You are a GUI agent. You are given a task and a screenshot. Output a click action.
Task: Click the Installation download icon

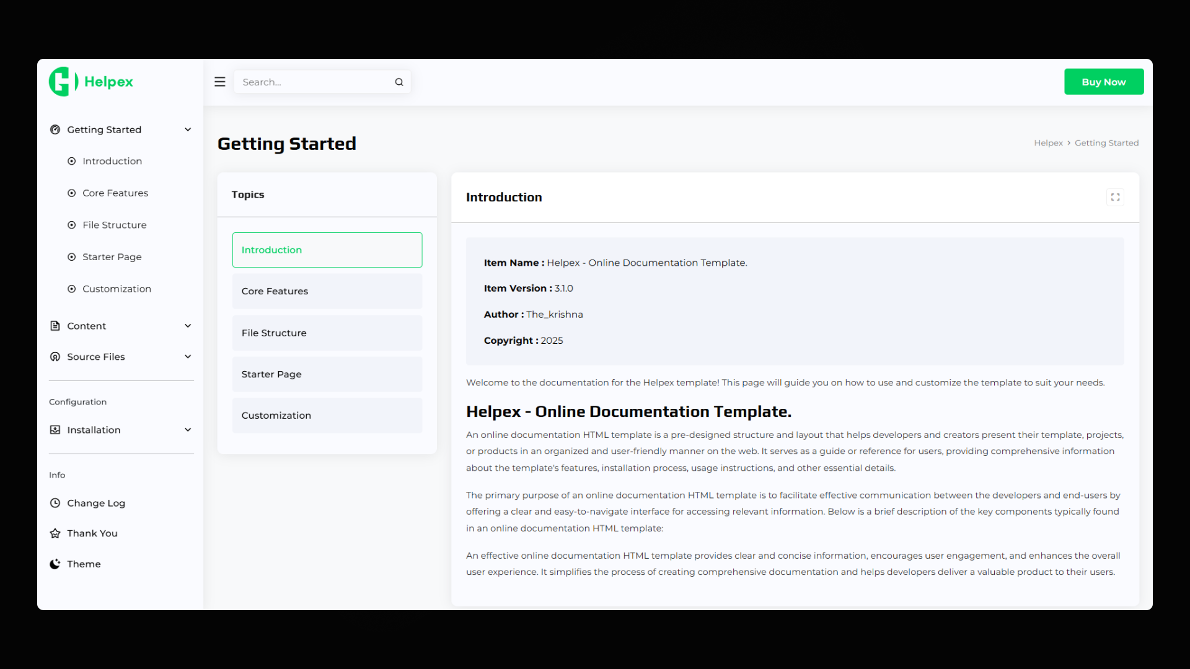(55, 430)
